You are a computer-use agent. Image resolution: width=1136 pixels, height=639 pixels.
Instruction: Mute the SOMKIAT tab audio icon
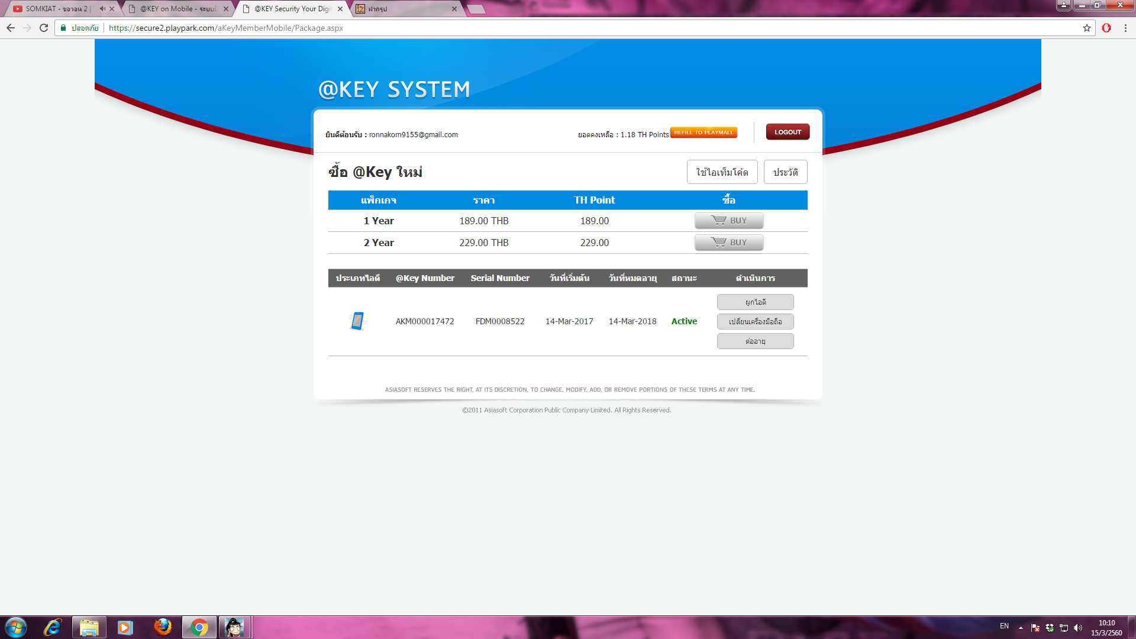102,9
